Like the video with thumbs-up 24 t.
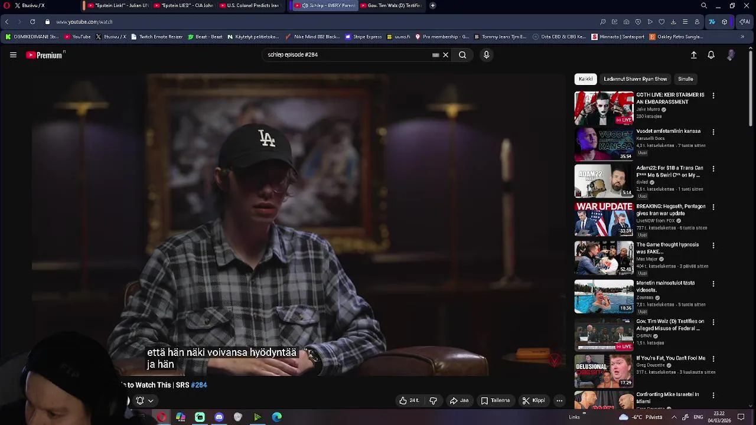756x425 pixels. [x=409, y=401]
